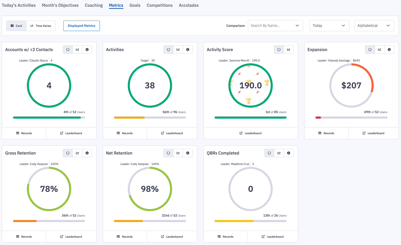Switch to Card view

16,26
